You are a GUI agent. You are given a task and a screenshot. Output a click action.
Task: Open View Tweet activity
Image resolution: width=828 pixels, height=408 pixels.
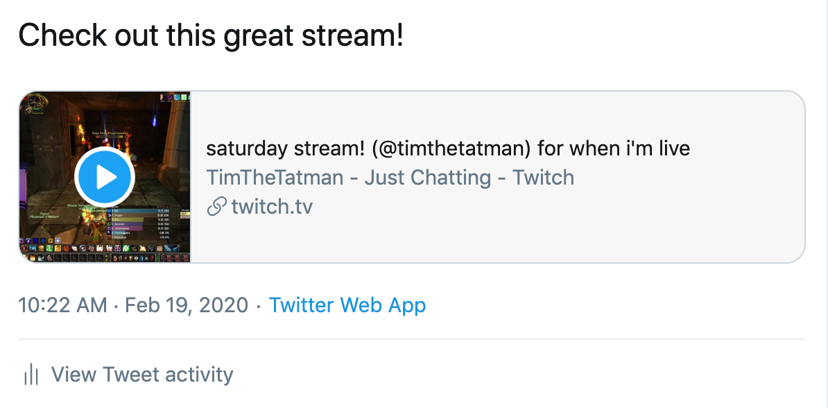[x=142, y=375]
